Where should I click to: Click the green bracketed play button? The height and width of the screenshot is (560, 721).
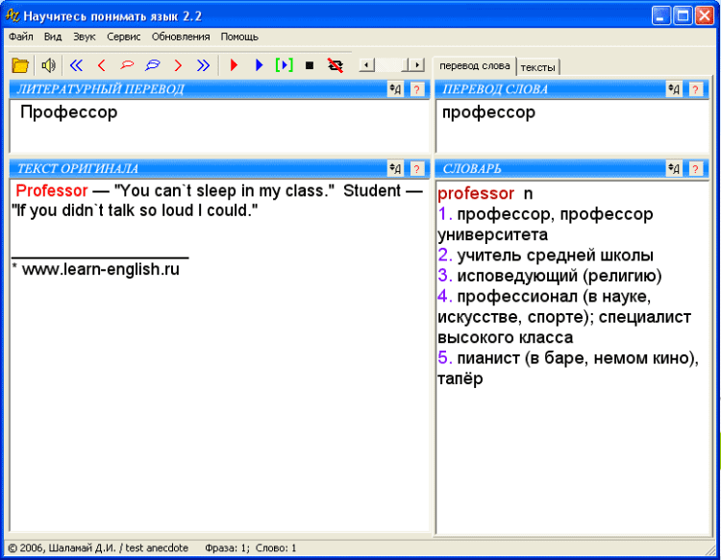pyautogui.click(x=284, y=65)
